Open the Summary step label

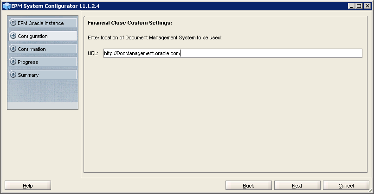click(x=28, y=75)
